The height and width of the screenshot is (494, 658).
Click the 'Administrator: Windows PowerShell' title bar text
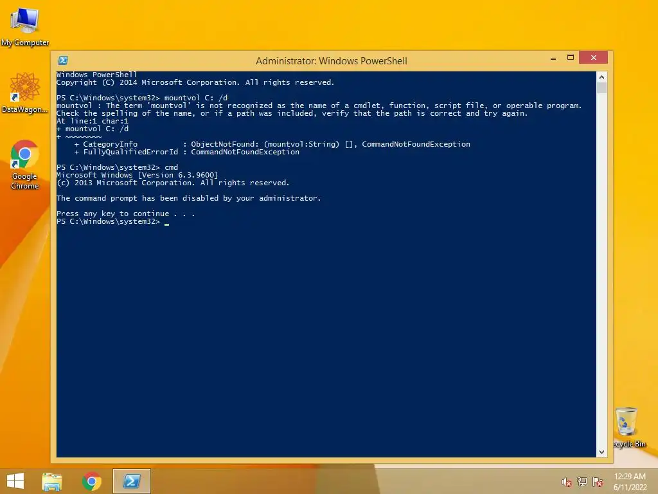click(332, 61)
